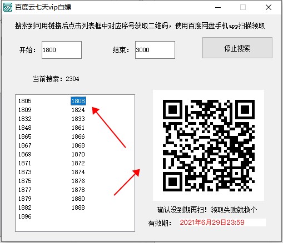
Task: Focus the 结束 input field
Action: pos(155,50)
